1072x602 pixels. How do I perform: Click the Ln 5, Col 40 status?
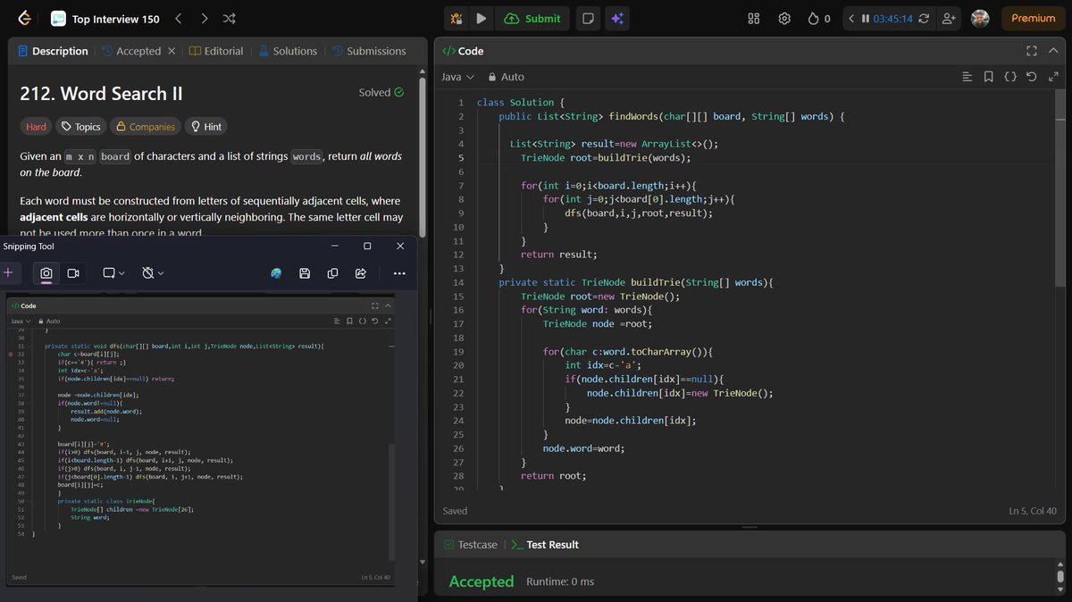pos(1032,511)
